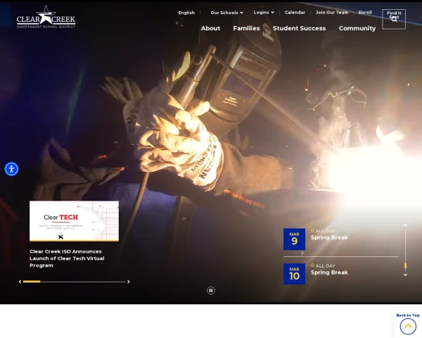
Task: Click the Back to Top arrow
Action: 408,326
